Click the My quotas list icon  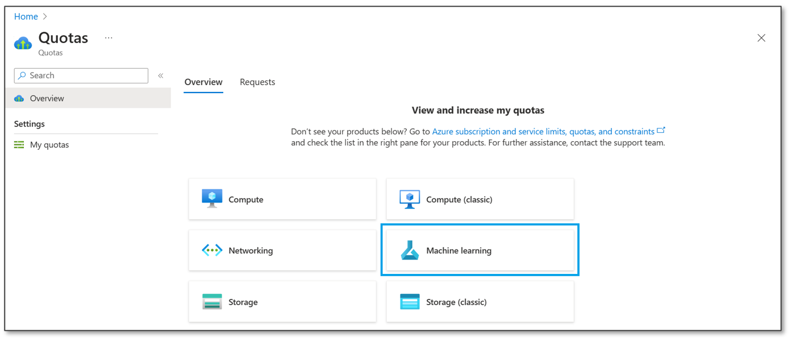tap(19, 145)
